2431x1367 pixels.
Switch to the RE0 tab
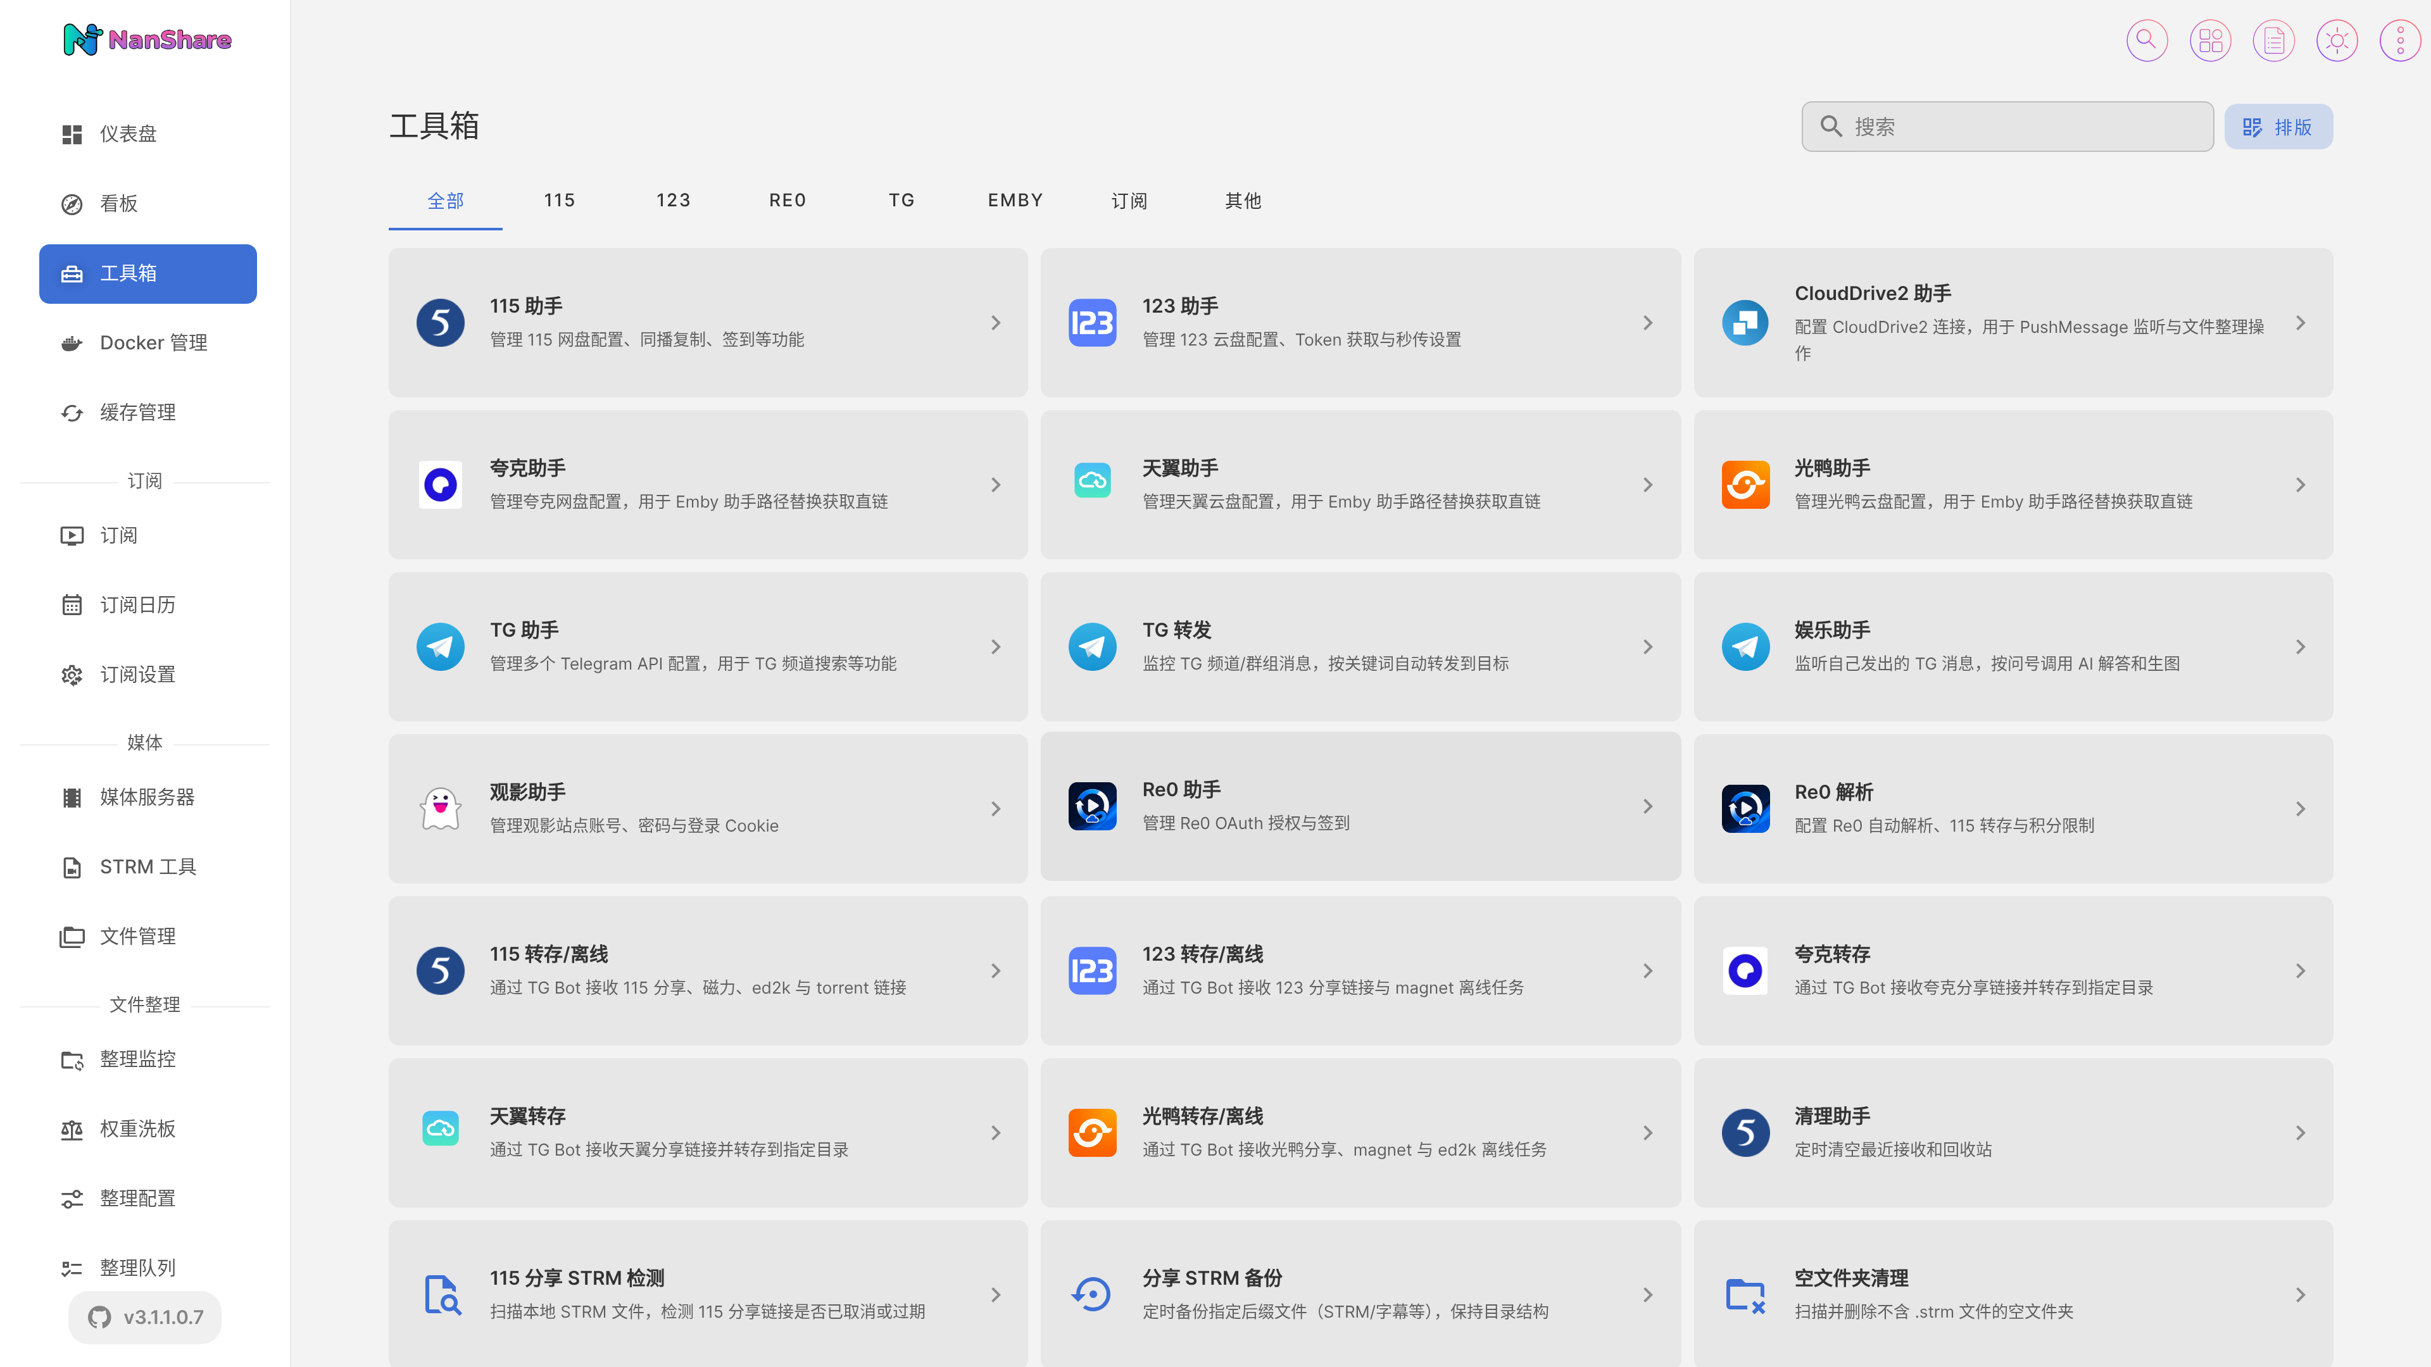tap(788, 200)
